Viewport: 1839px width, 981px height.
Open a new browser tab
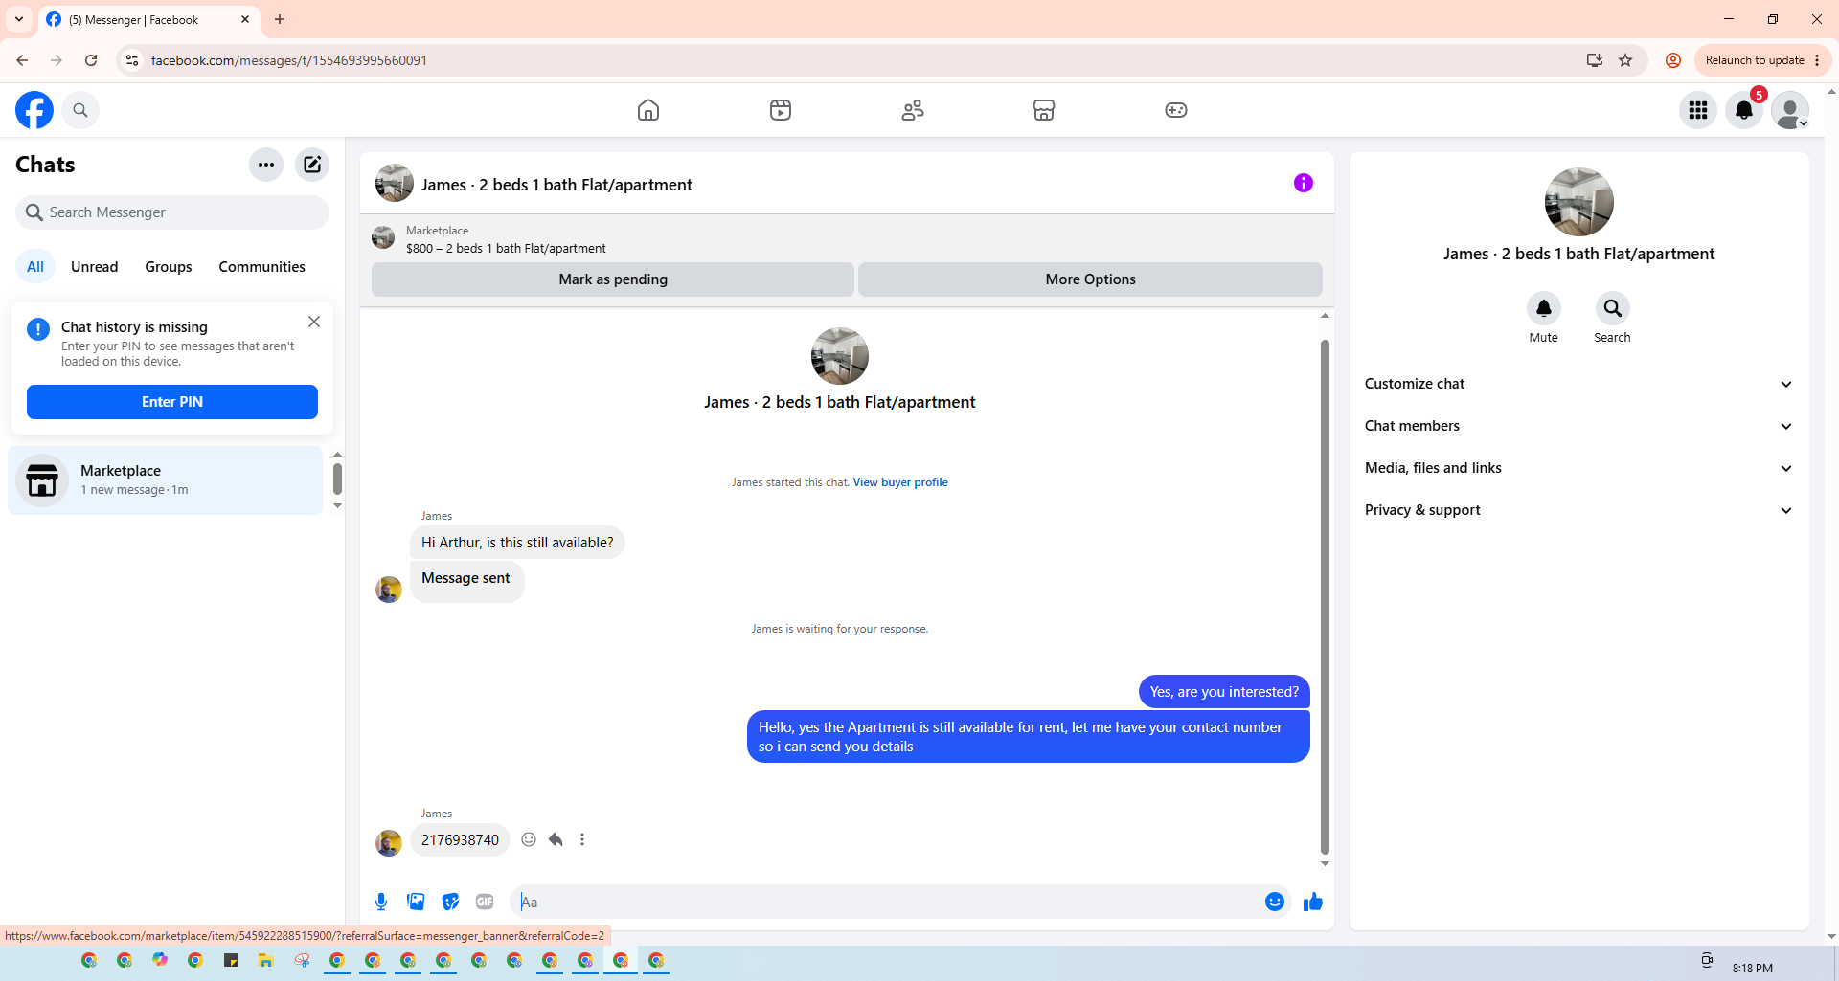[x=280, y=19]
